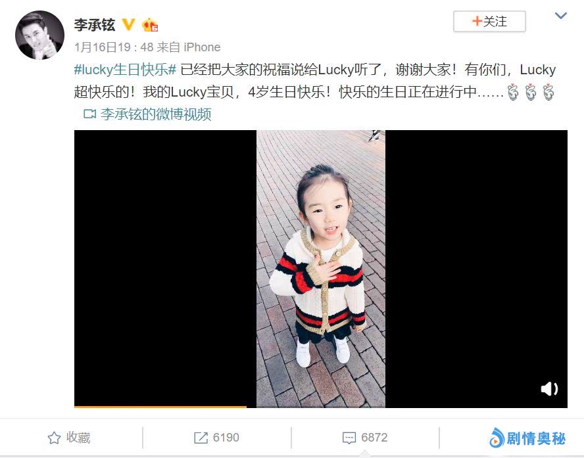The width and height of the screenshot is (584, 458).
Task: Mute the video with speaker icon
Action: [x=549, y=389]
